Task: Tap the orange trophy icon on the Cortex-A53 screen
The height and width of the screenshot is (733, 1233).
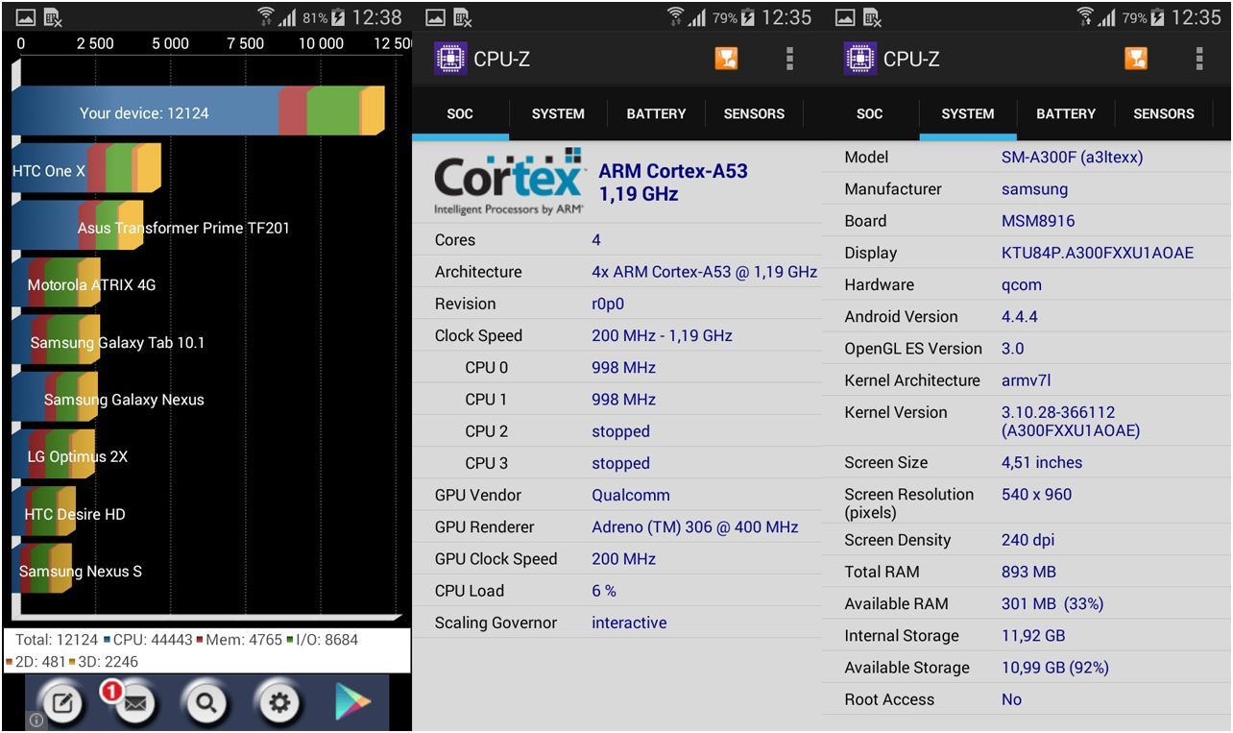Action: 726,59
